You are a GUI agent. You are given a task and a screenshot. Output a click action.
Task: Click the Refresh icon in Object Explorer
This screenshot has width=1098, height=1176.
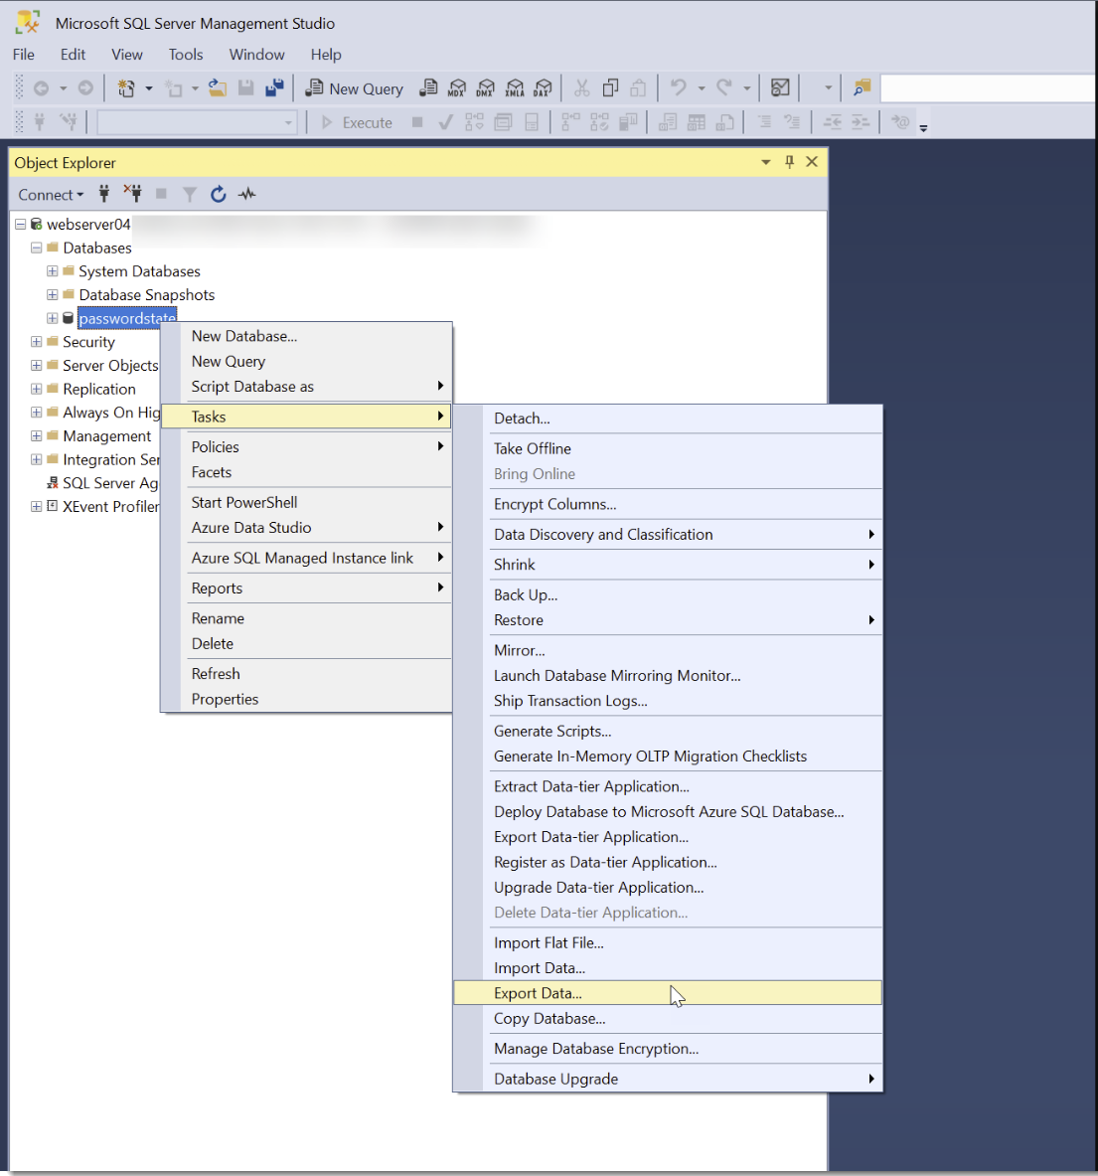pos(218,194)
